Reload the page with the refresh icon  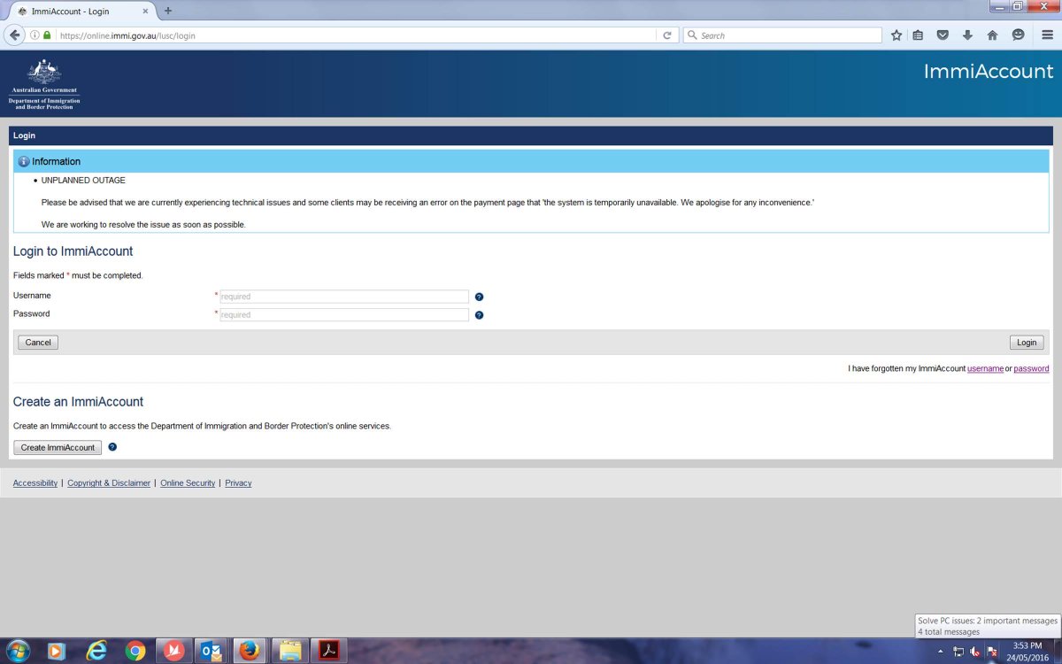[667, 35]
